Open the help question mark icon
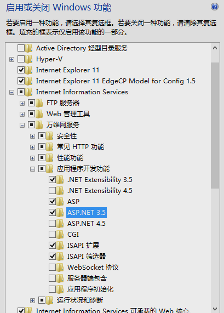The image size is (224, 313). (x=215, y=7)
